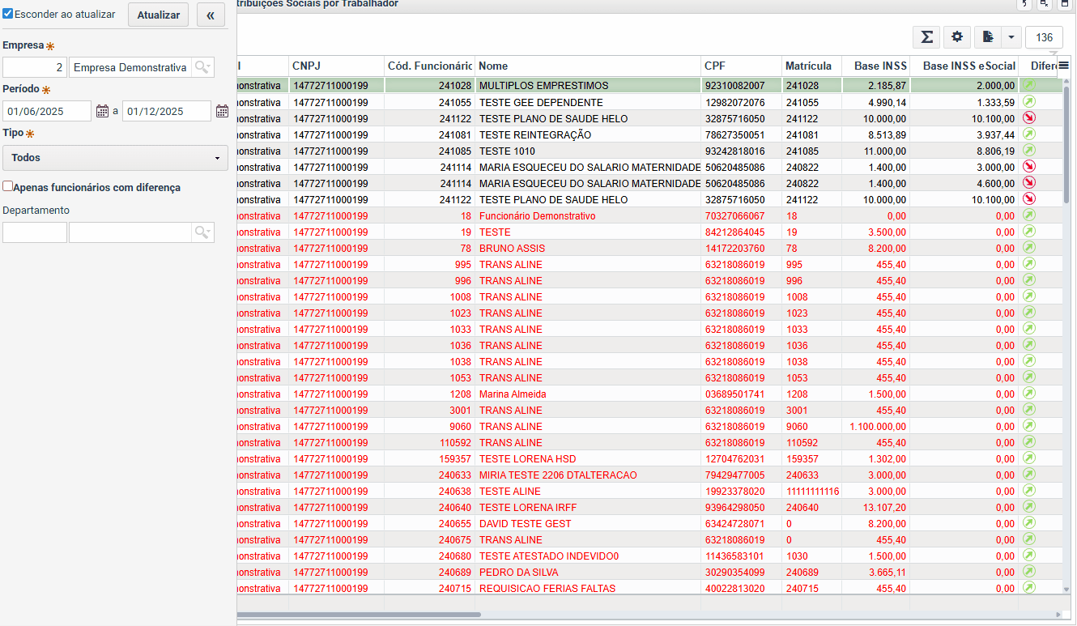
Task: Click the Departamento code field
Action: pos(35,232)
